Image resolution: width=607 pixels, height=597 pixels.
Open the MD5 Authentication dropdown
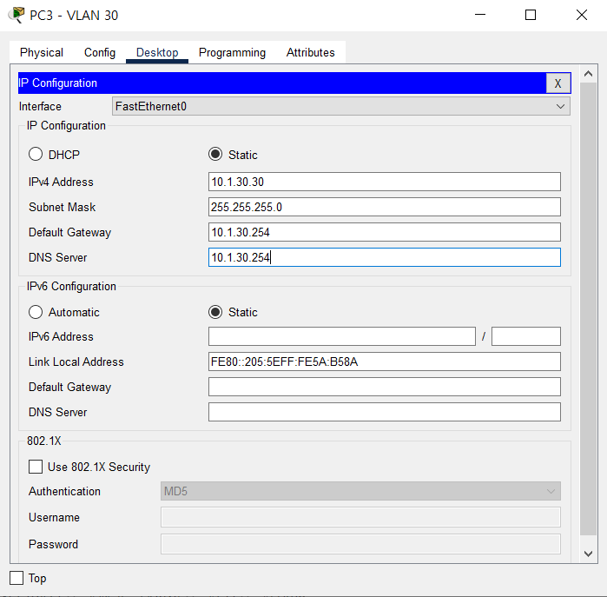(x=360, y=491)
